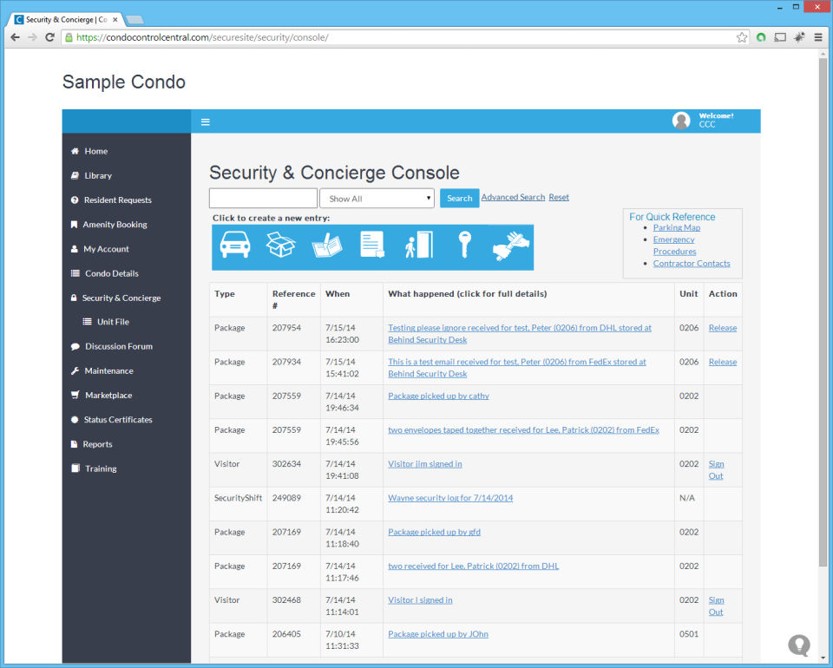
Task: Click the help lightbulb icon
Action: pos(798,645)
